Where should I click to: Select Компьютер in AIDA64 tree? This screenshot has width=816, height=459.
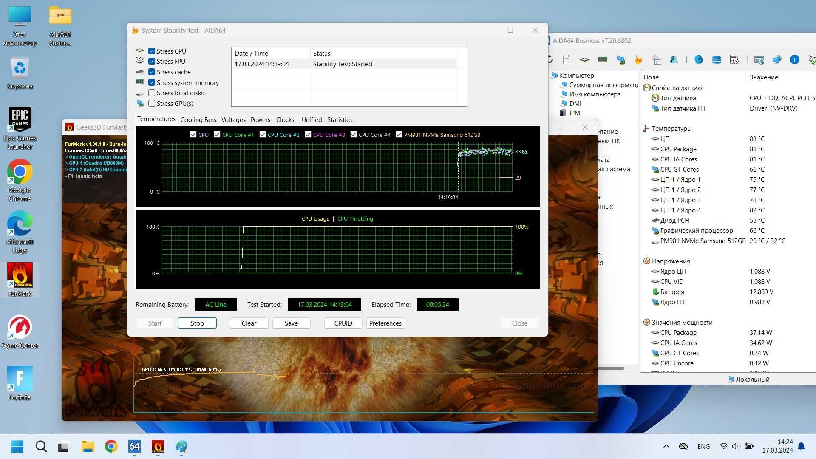(x=576, y=75)
